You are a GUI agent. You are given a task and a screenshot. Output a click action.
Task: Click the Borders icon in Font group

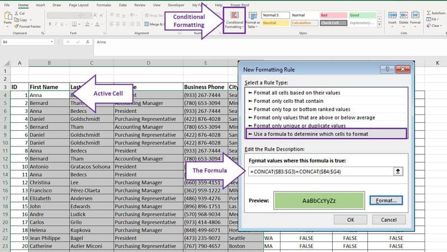point(74,24)
